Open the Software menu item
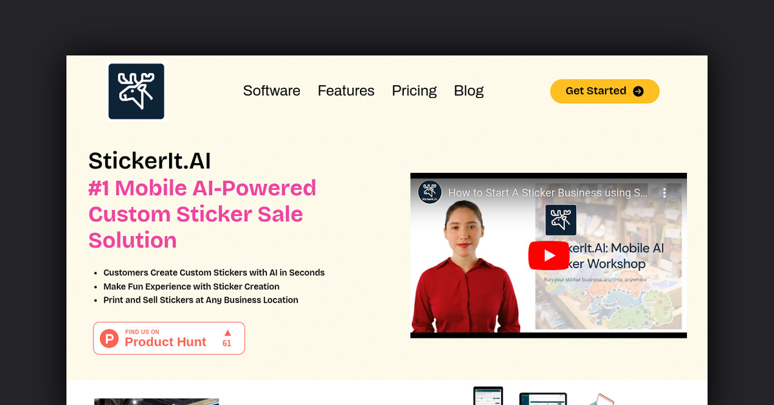 tap(272, 91)
